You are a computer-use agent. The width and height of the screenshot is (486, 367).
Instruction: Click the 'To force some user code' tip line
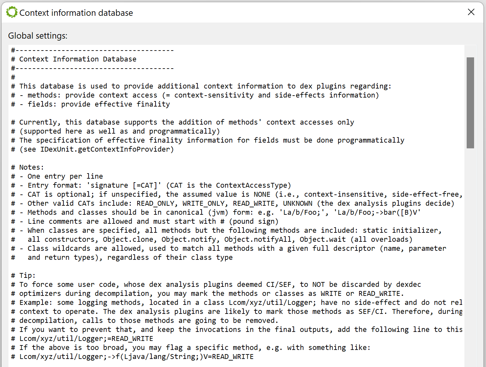[x=216, y=284]
